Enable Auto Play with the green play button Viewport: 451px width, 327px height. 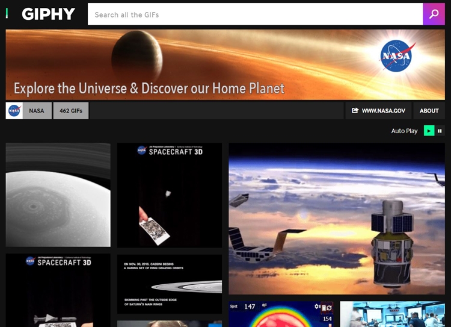pos(429,131)
